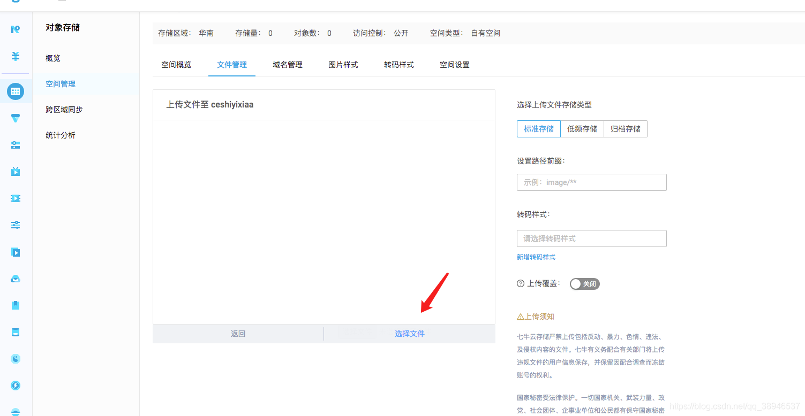The height and width of the screenshot is (416, 805).
Task: Click the sliders adjustment sidebar icon
Action: pyautogui.click(x=16, y=225)
